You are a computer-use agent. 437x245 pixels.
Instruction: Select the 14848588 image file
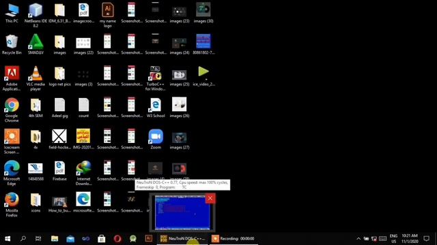(x=36, y=171)
